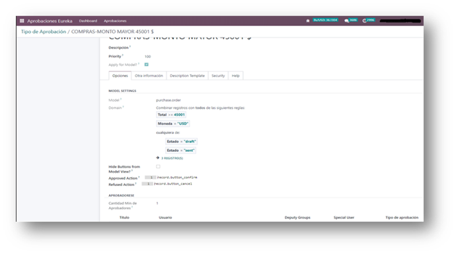Click the purchase.order model value
Viewport: 456px width, 254px height.
(x=169, y=100)
